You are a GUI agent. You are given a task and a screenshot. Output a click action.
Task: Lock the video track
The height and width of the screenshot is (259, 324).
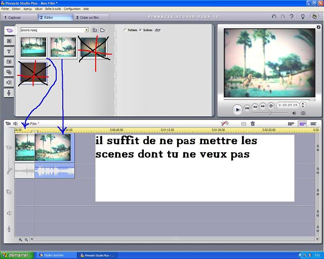coord(318,146)
